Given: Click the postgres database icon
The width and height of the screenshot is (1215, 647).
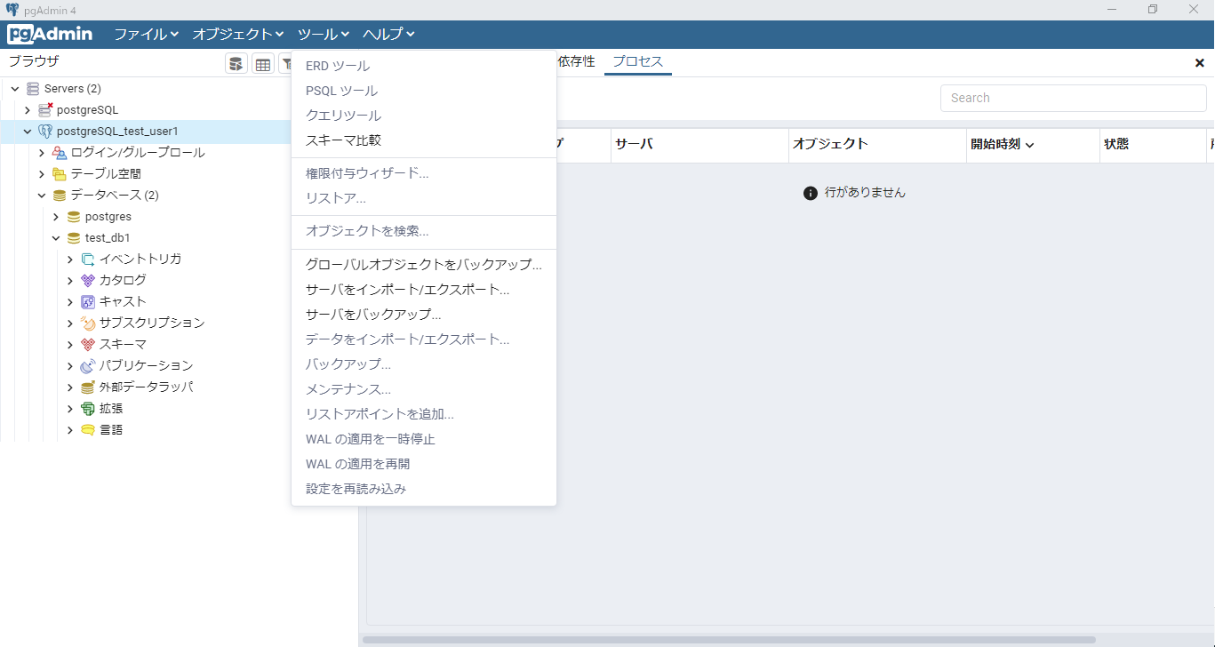Looking at the screenshot, I should coord(74,217).
